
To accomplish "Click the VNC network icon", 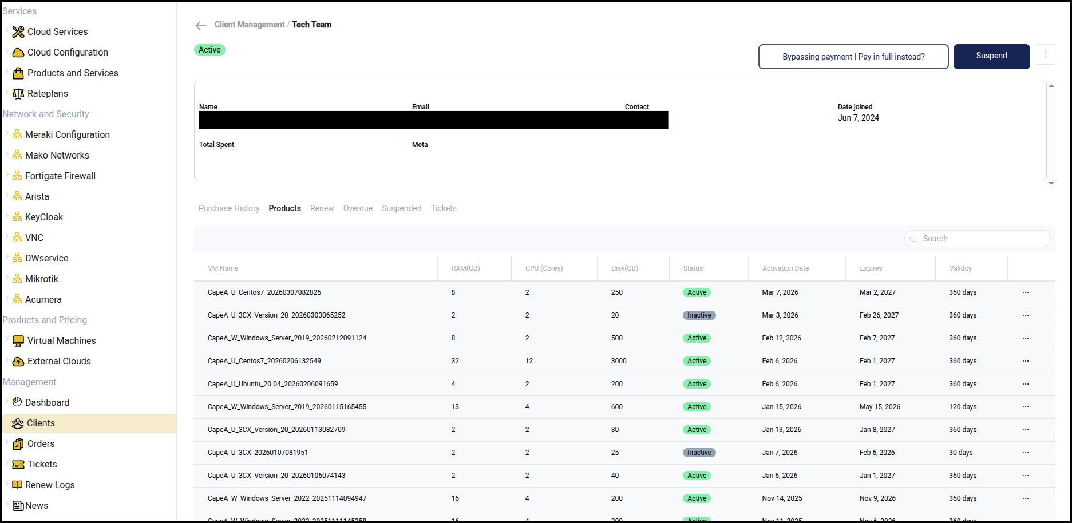I will 17,237.
